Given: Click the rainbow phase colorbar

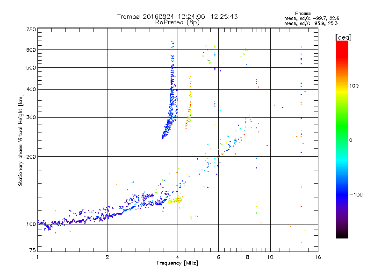Looking at the screenshot, I should click(342, 139).
